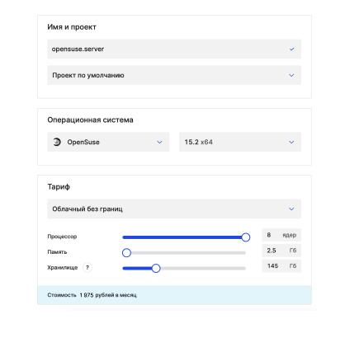Screen dimensions: 345x347
Task: Expand the Облачный без границ tariff dropdown
Action: pos(174,209)
